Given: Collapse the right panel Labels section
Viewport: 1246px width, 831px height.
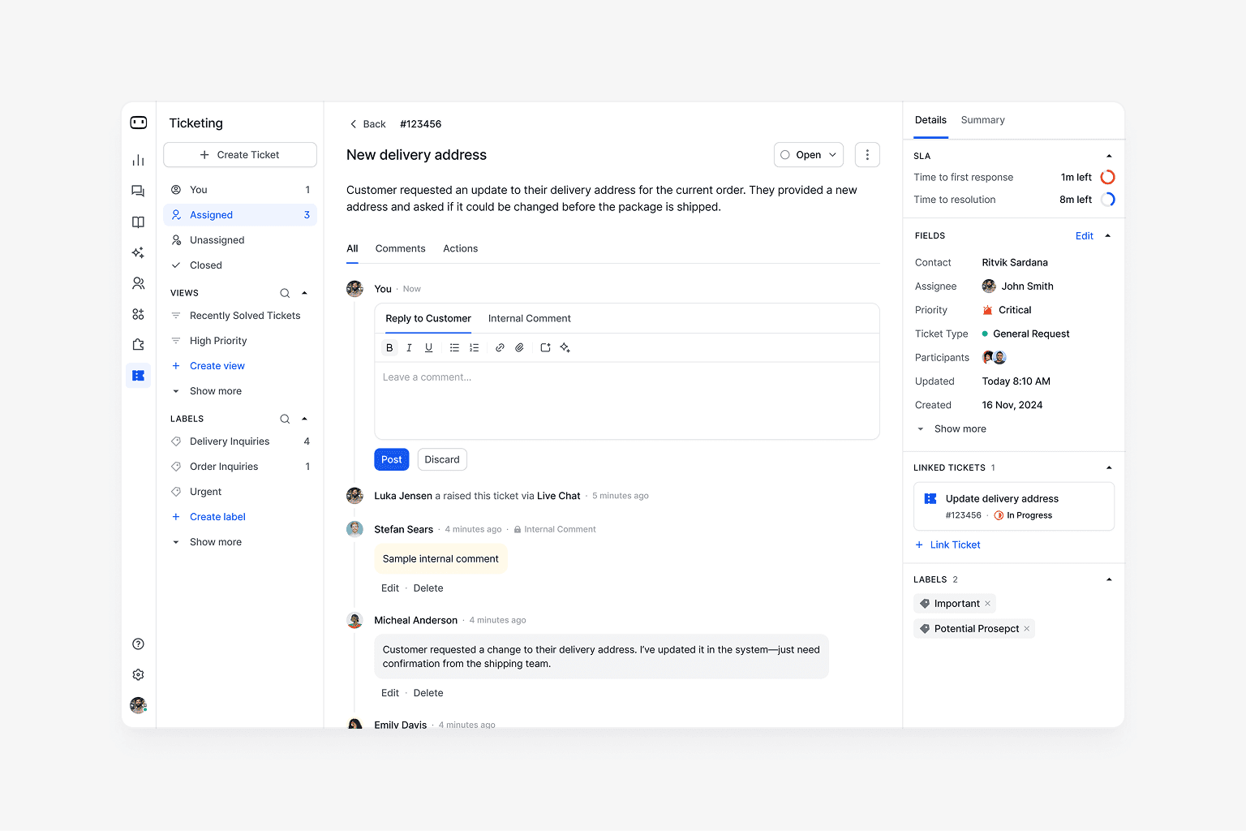Looking at the screenshot, I should tap(1109, 579).
